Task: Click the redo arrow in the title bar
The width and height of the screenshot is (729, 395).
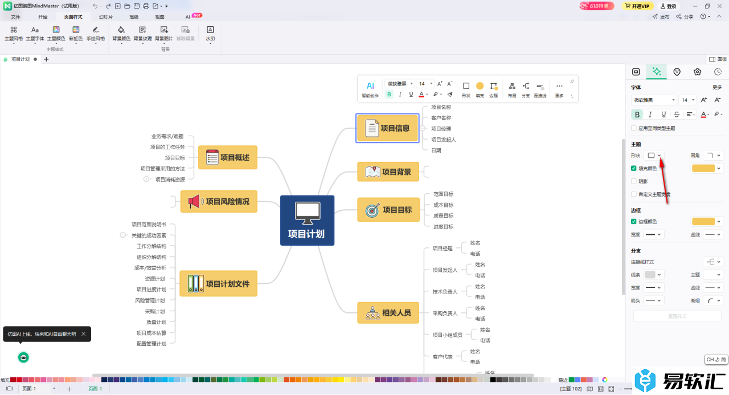Action: [108, 6]
